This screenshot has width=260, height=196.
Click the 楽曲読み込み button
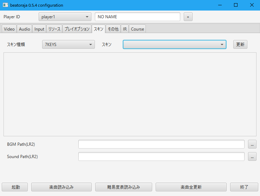61,187
